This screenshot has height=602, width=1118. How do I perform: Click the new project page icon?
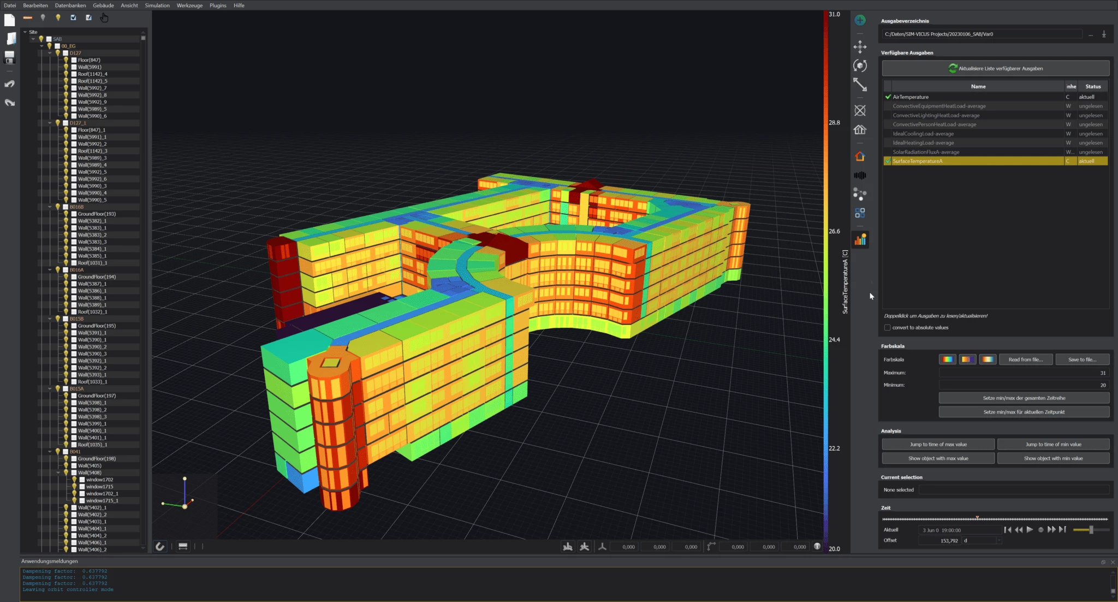coord(9,21)
